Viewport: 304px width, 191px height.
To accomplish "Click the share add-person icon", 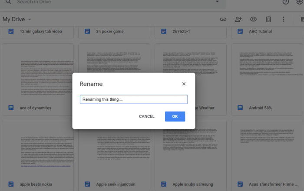I will point(238,19).
